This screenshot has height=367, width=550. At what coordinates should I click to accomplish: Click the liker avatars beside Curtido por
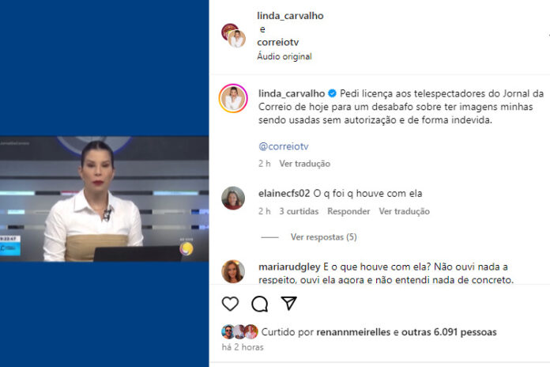[x=240, y=332]
